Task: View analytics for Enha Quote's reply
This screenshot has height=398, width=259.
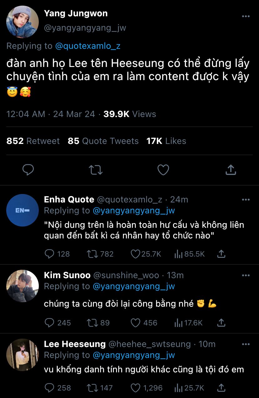Action: [178, 254]
